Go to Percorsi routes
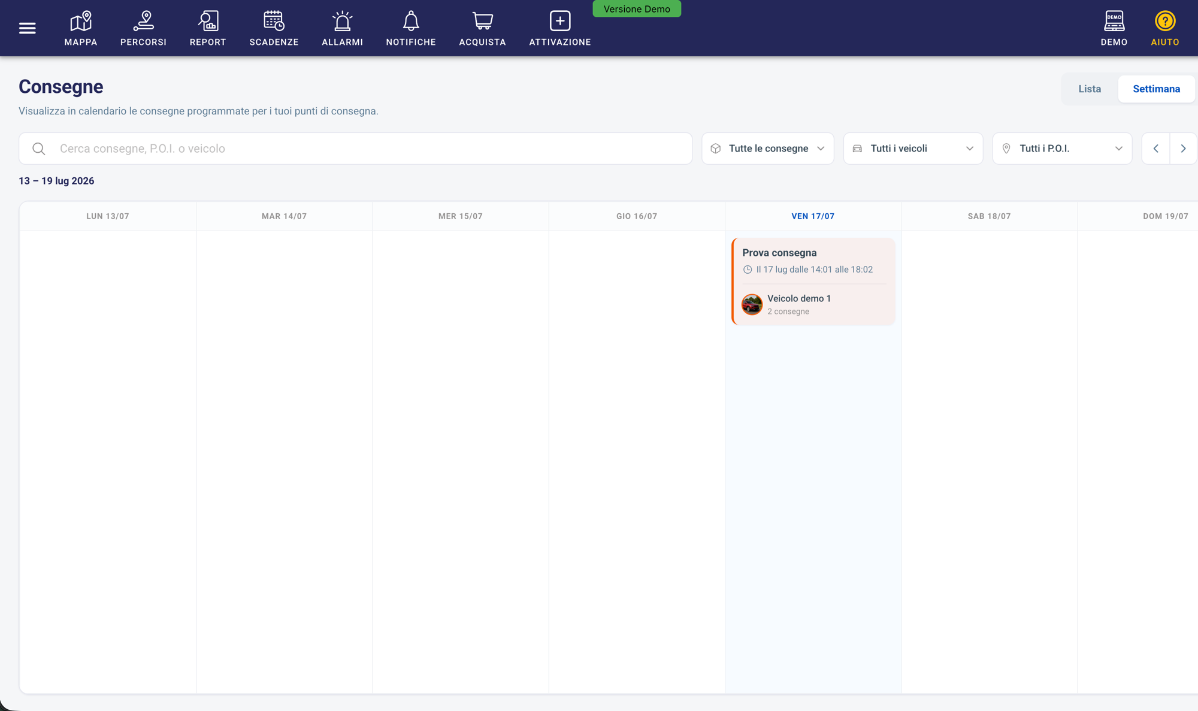The width and height of the screenshot is (1198, 711). tap(143, 28)
